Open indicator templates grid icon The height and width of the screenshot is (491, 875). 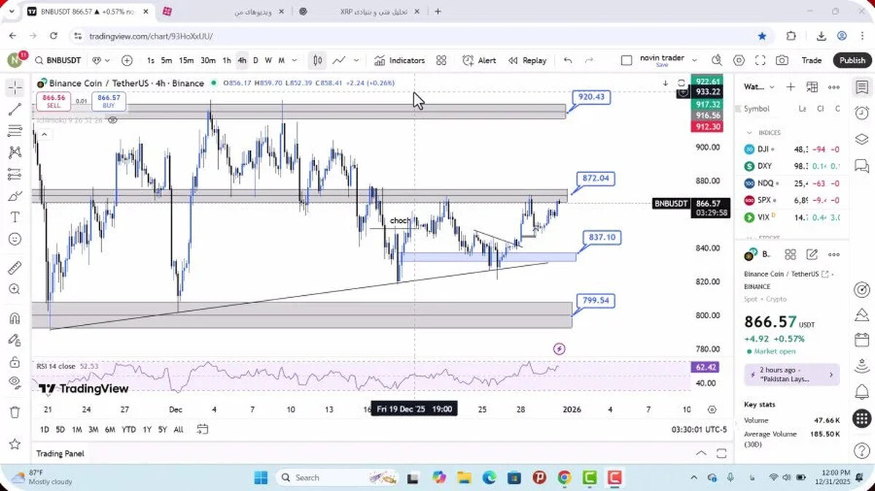click(441, 60)
